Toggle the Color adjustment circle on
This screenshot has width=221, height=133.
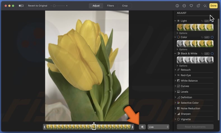[212, 37]
